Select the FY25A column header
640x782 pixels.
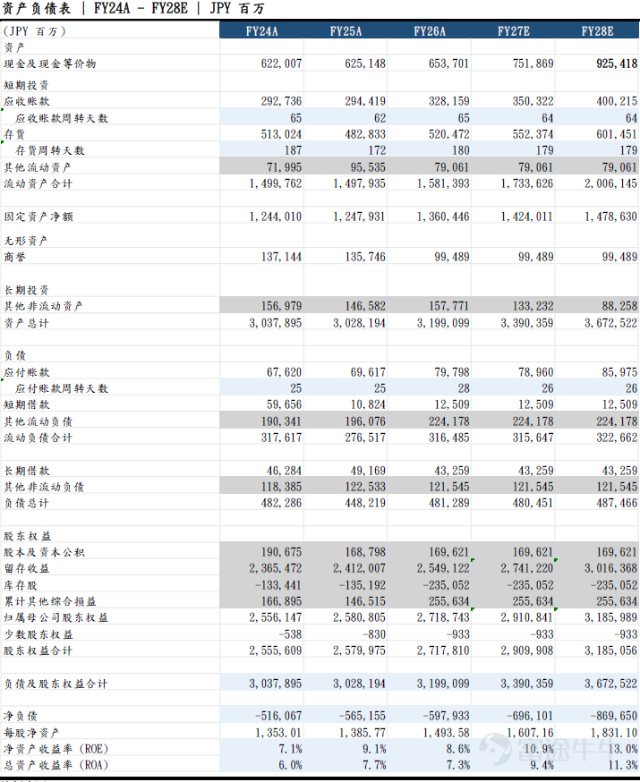(x=346, y=31)
